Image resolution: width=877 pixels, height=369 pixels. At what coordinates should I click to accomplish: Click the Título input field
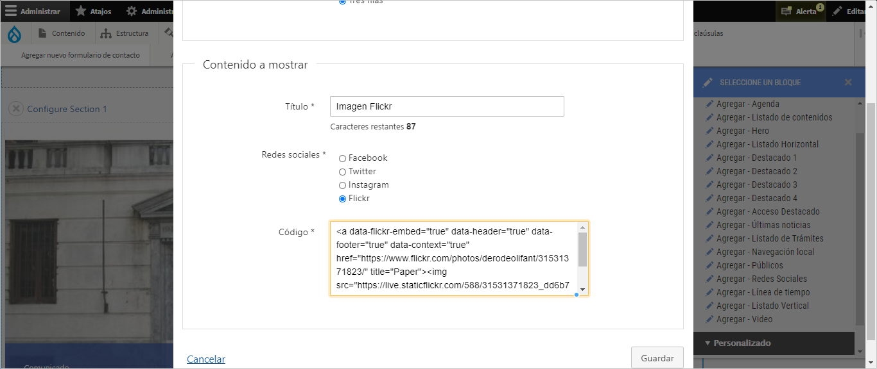(447, 106)
